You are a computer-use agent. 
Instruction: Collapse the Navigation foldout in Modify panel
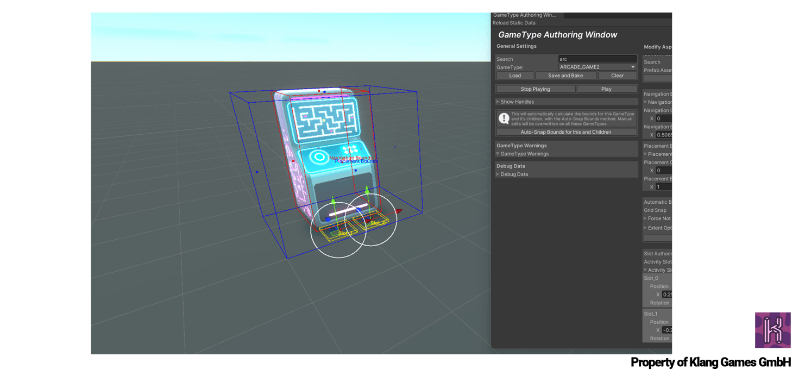pos(645,102)
